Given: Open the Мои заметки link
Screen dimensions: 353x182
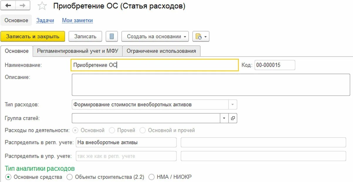Looking at the screenshot, I should point(77,20).
